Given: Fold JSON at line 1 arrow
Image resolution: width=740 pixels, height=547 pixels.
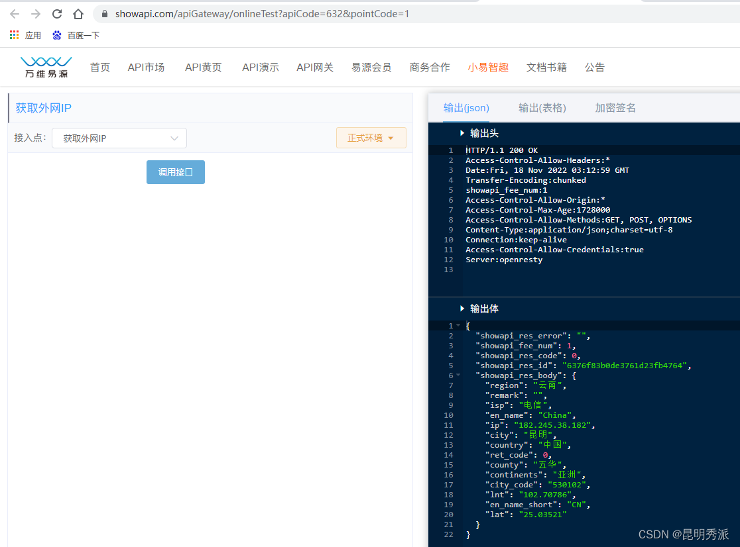Looking at the screenshot, I should coord(458,325).
